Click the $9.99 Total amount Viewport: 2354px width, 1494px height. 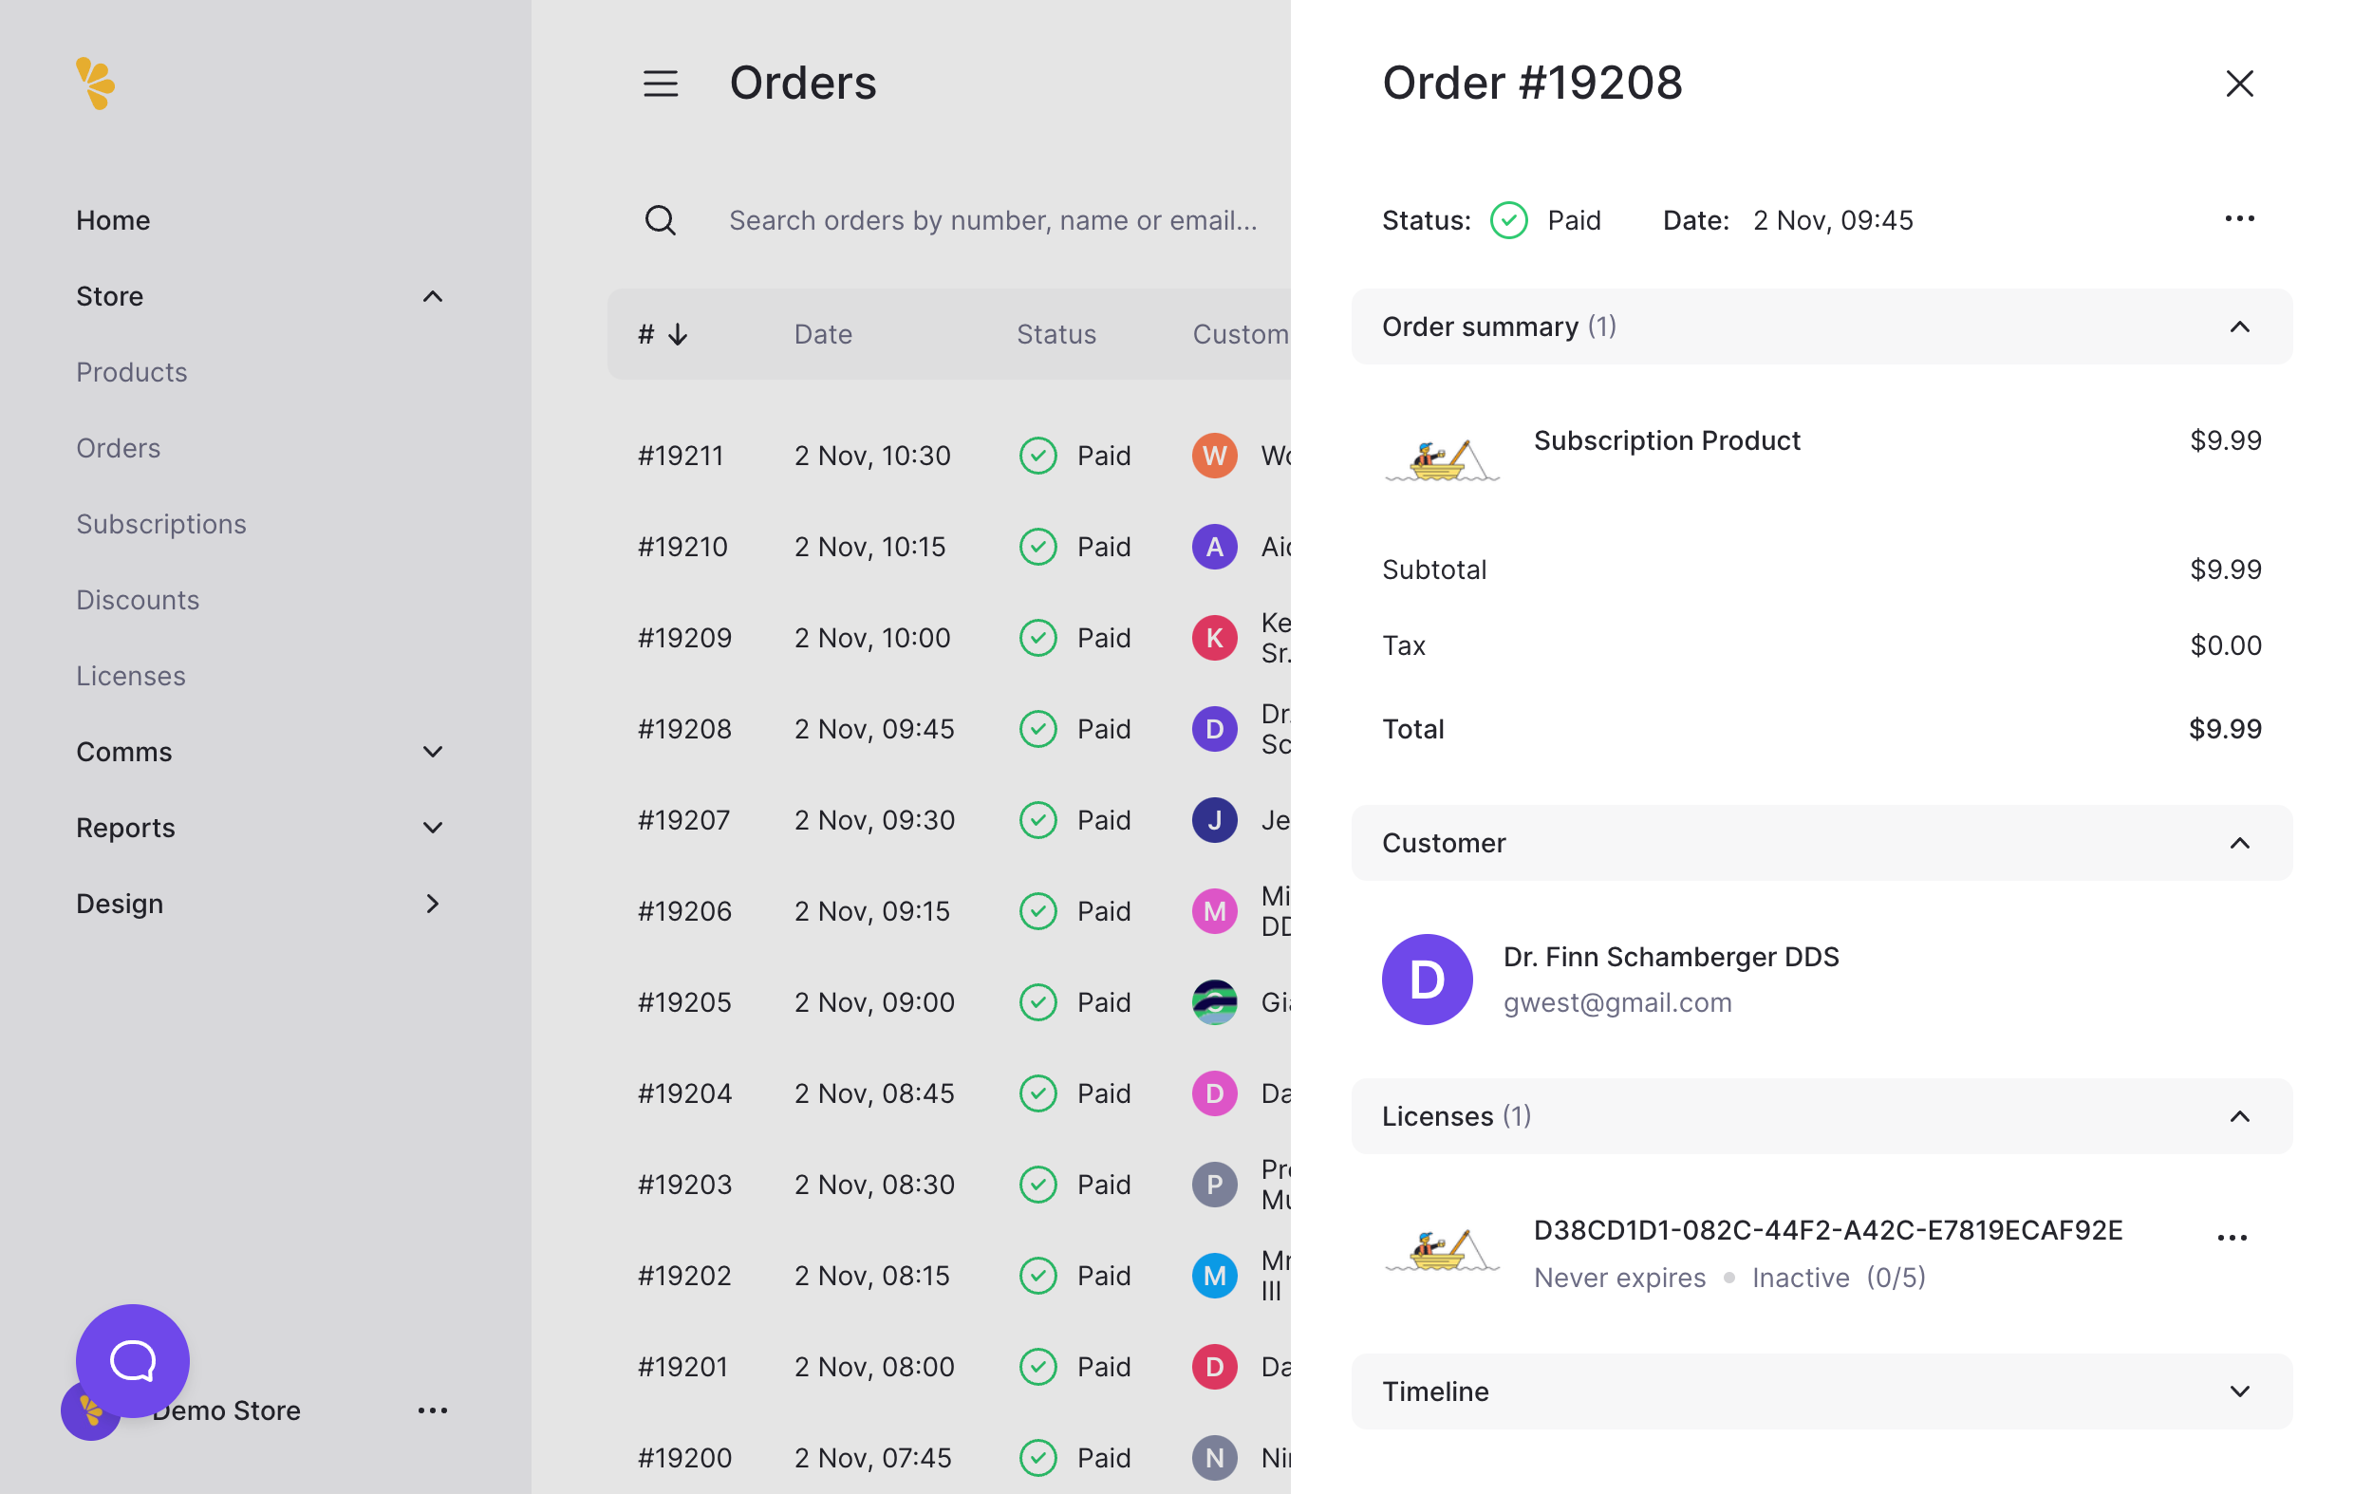(x=2225, y=728)
